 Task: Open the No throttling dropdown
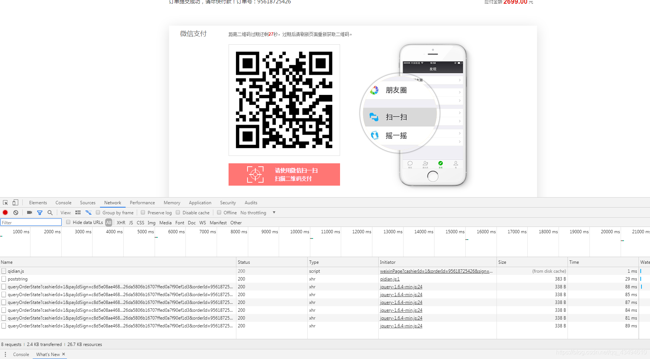click(258, 213)
